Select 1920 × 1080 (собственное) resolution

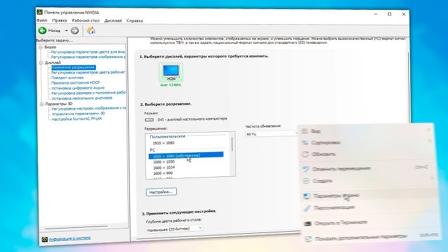(x=186, y=155)
